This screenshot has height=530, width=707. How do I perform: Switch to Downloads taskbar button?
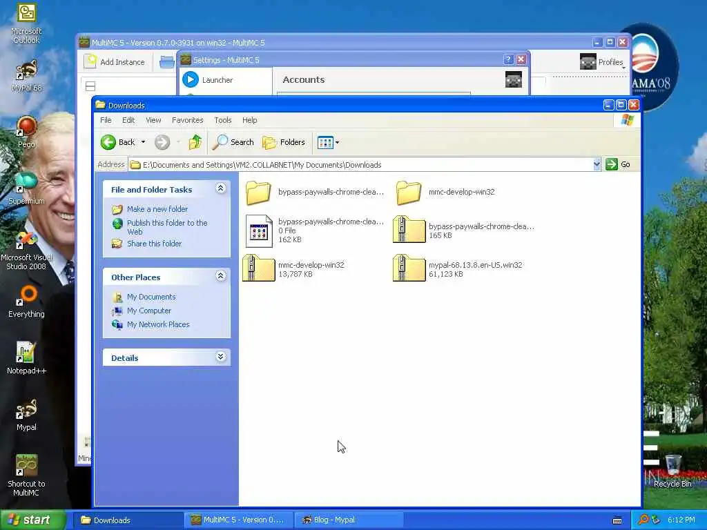pos(128,520)
